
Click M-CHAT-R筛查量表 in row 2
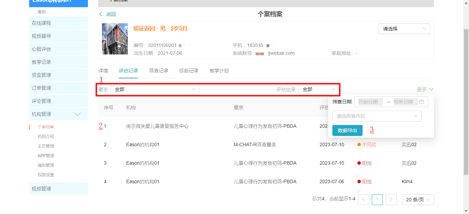click(255, 144)
